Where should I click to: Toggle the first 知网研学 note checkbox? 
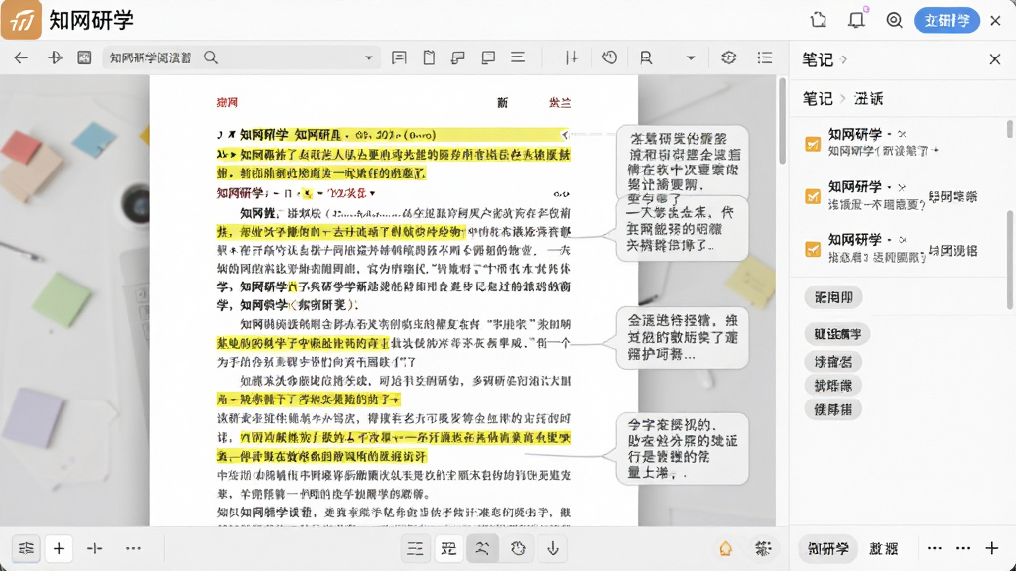click(812, 143)
